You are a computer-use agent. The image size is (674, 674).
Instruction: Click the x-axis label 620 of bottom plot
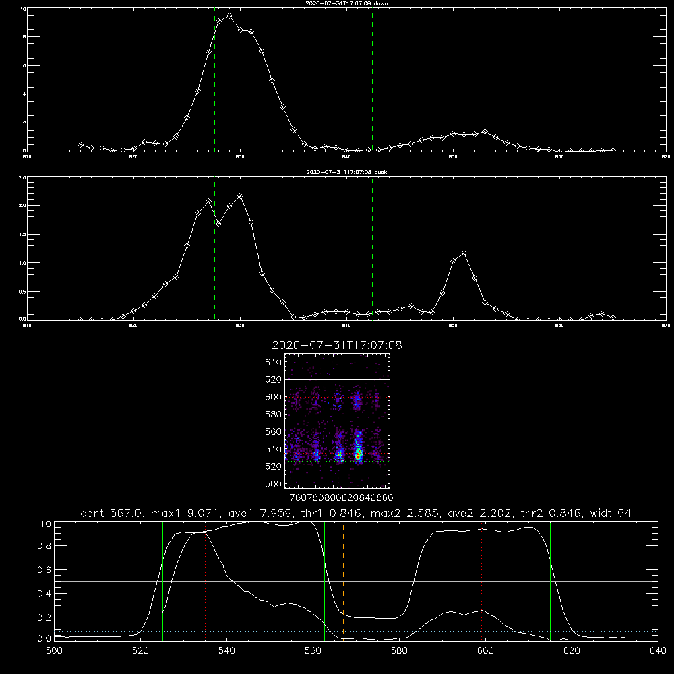(x=572, y=651)
